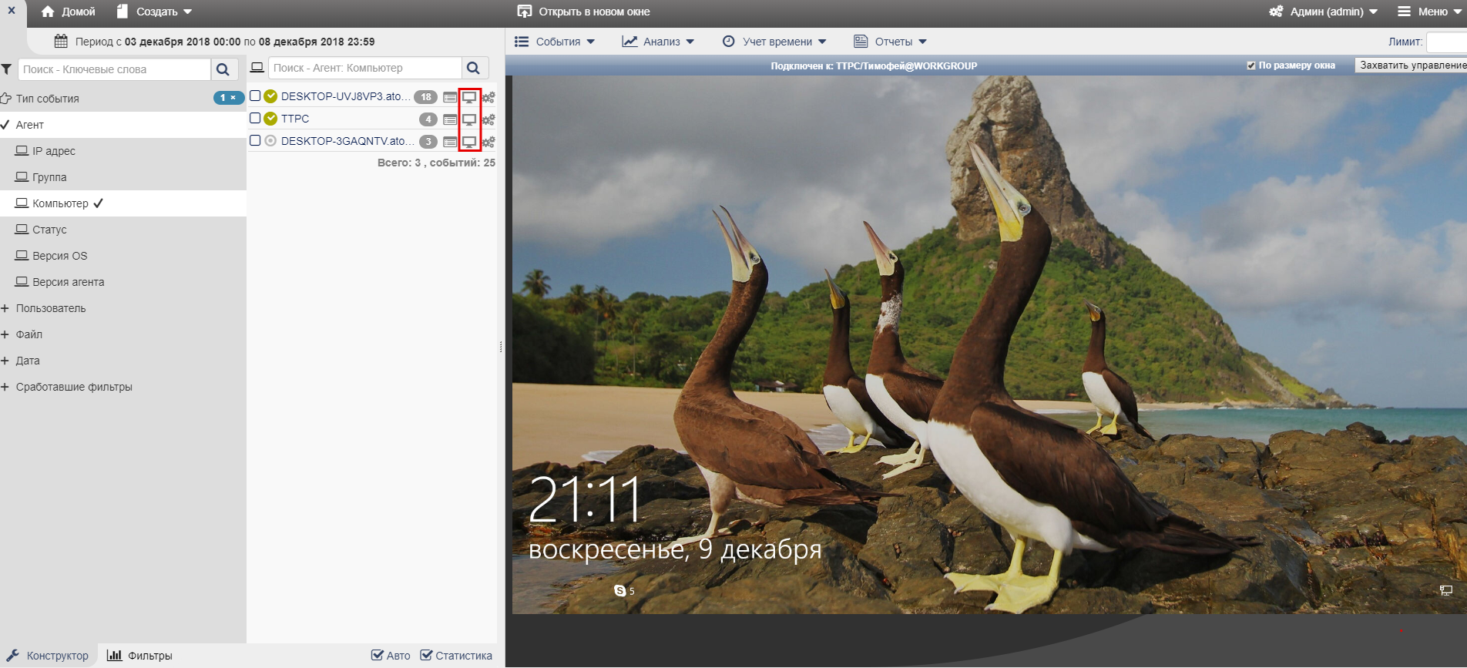Check the TTPC agent checkbox
Image resolution: width=1467 pixels, height=668 pixels.
(x=255, y=119)
